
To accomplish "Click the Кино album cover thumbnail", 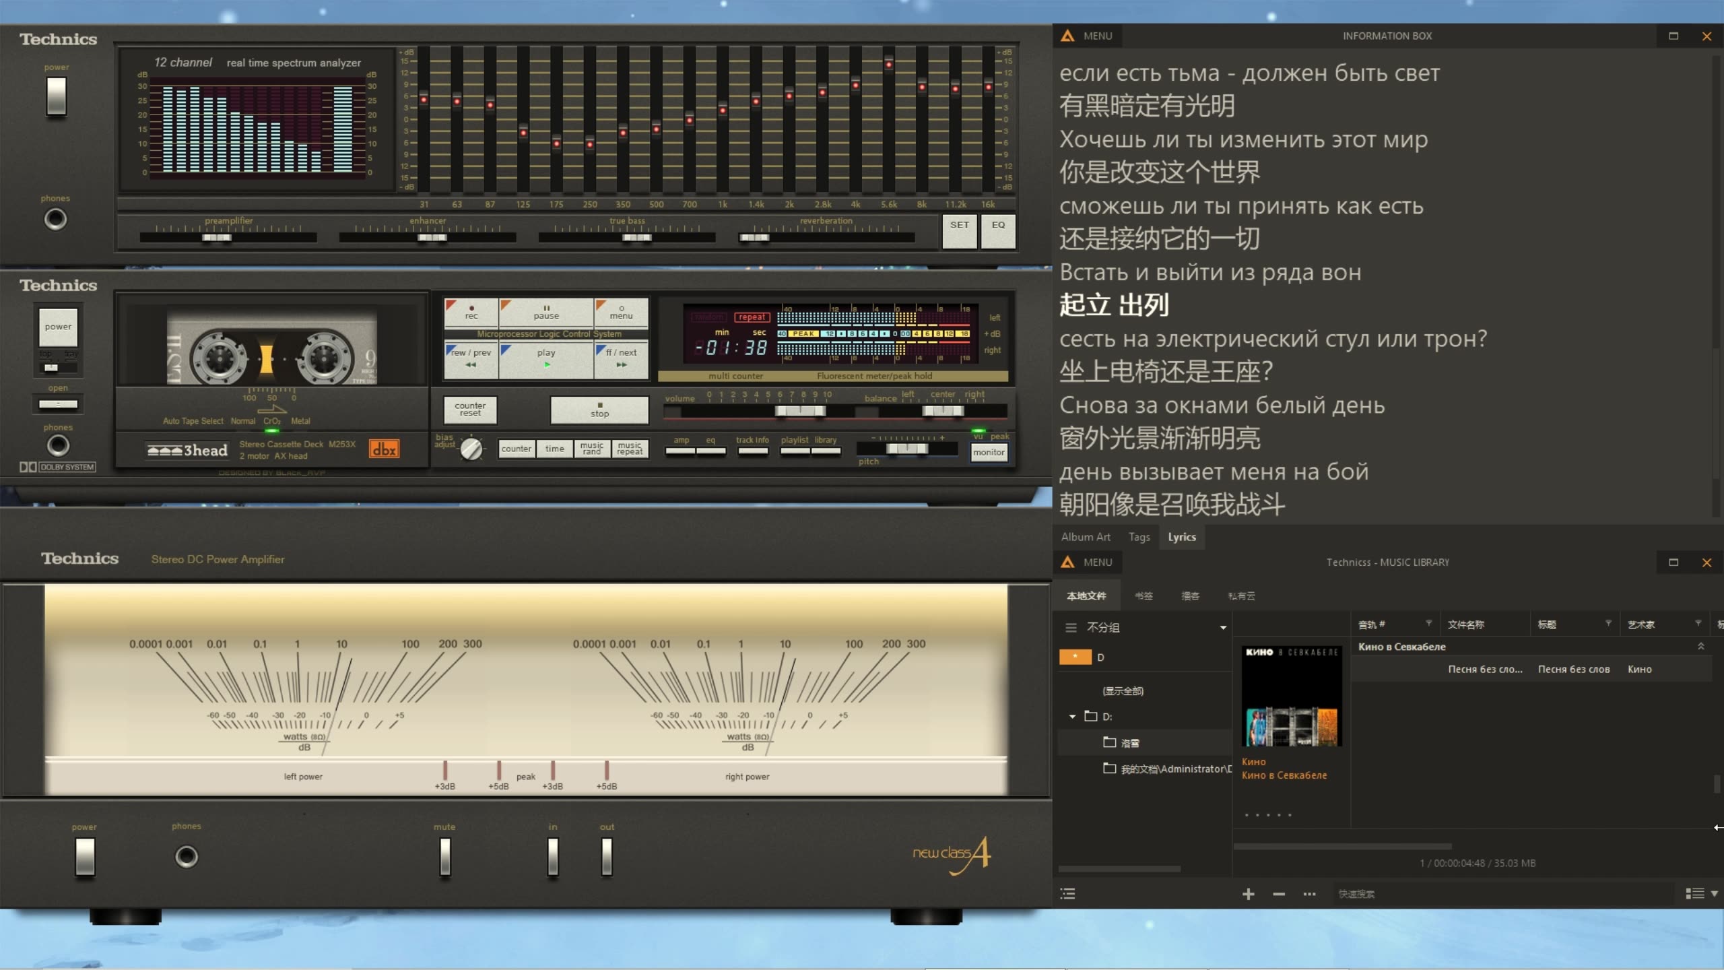I will (1292, 696).
